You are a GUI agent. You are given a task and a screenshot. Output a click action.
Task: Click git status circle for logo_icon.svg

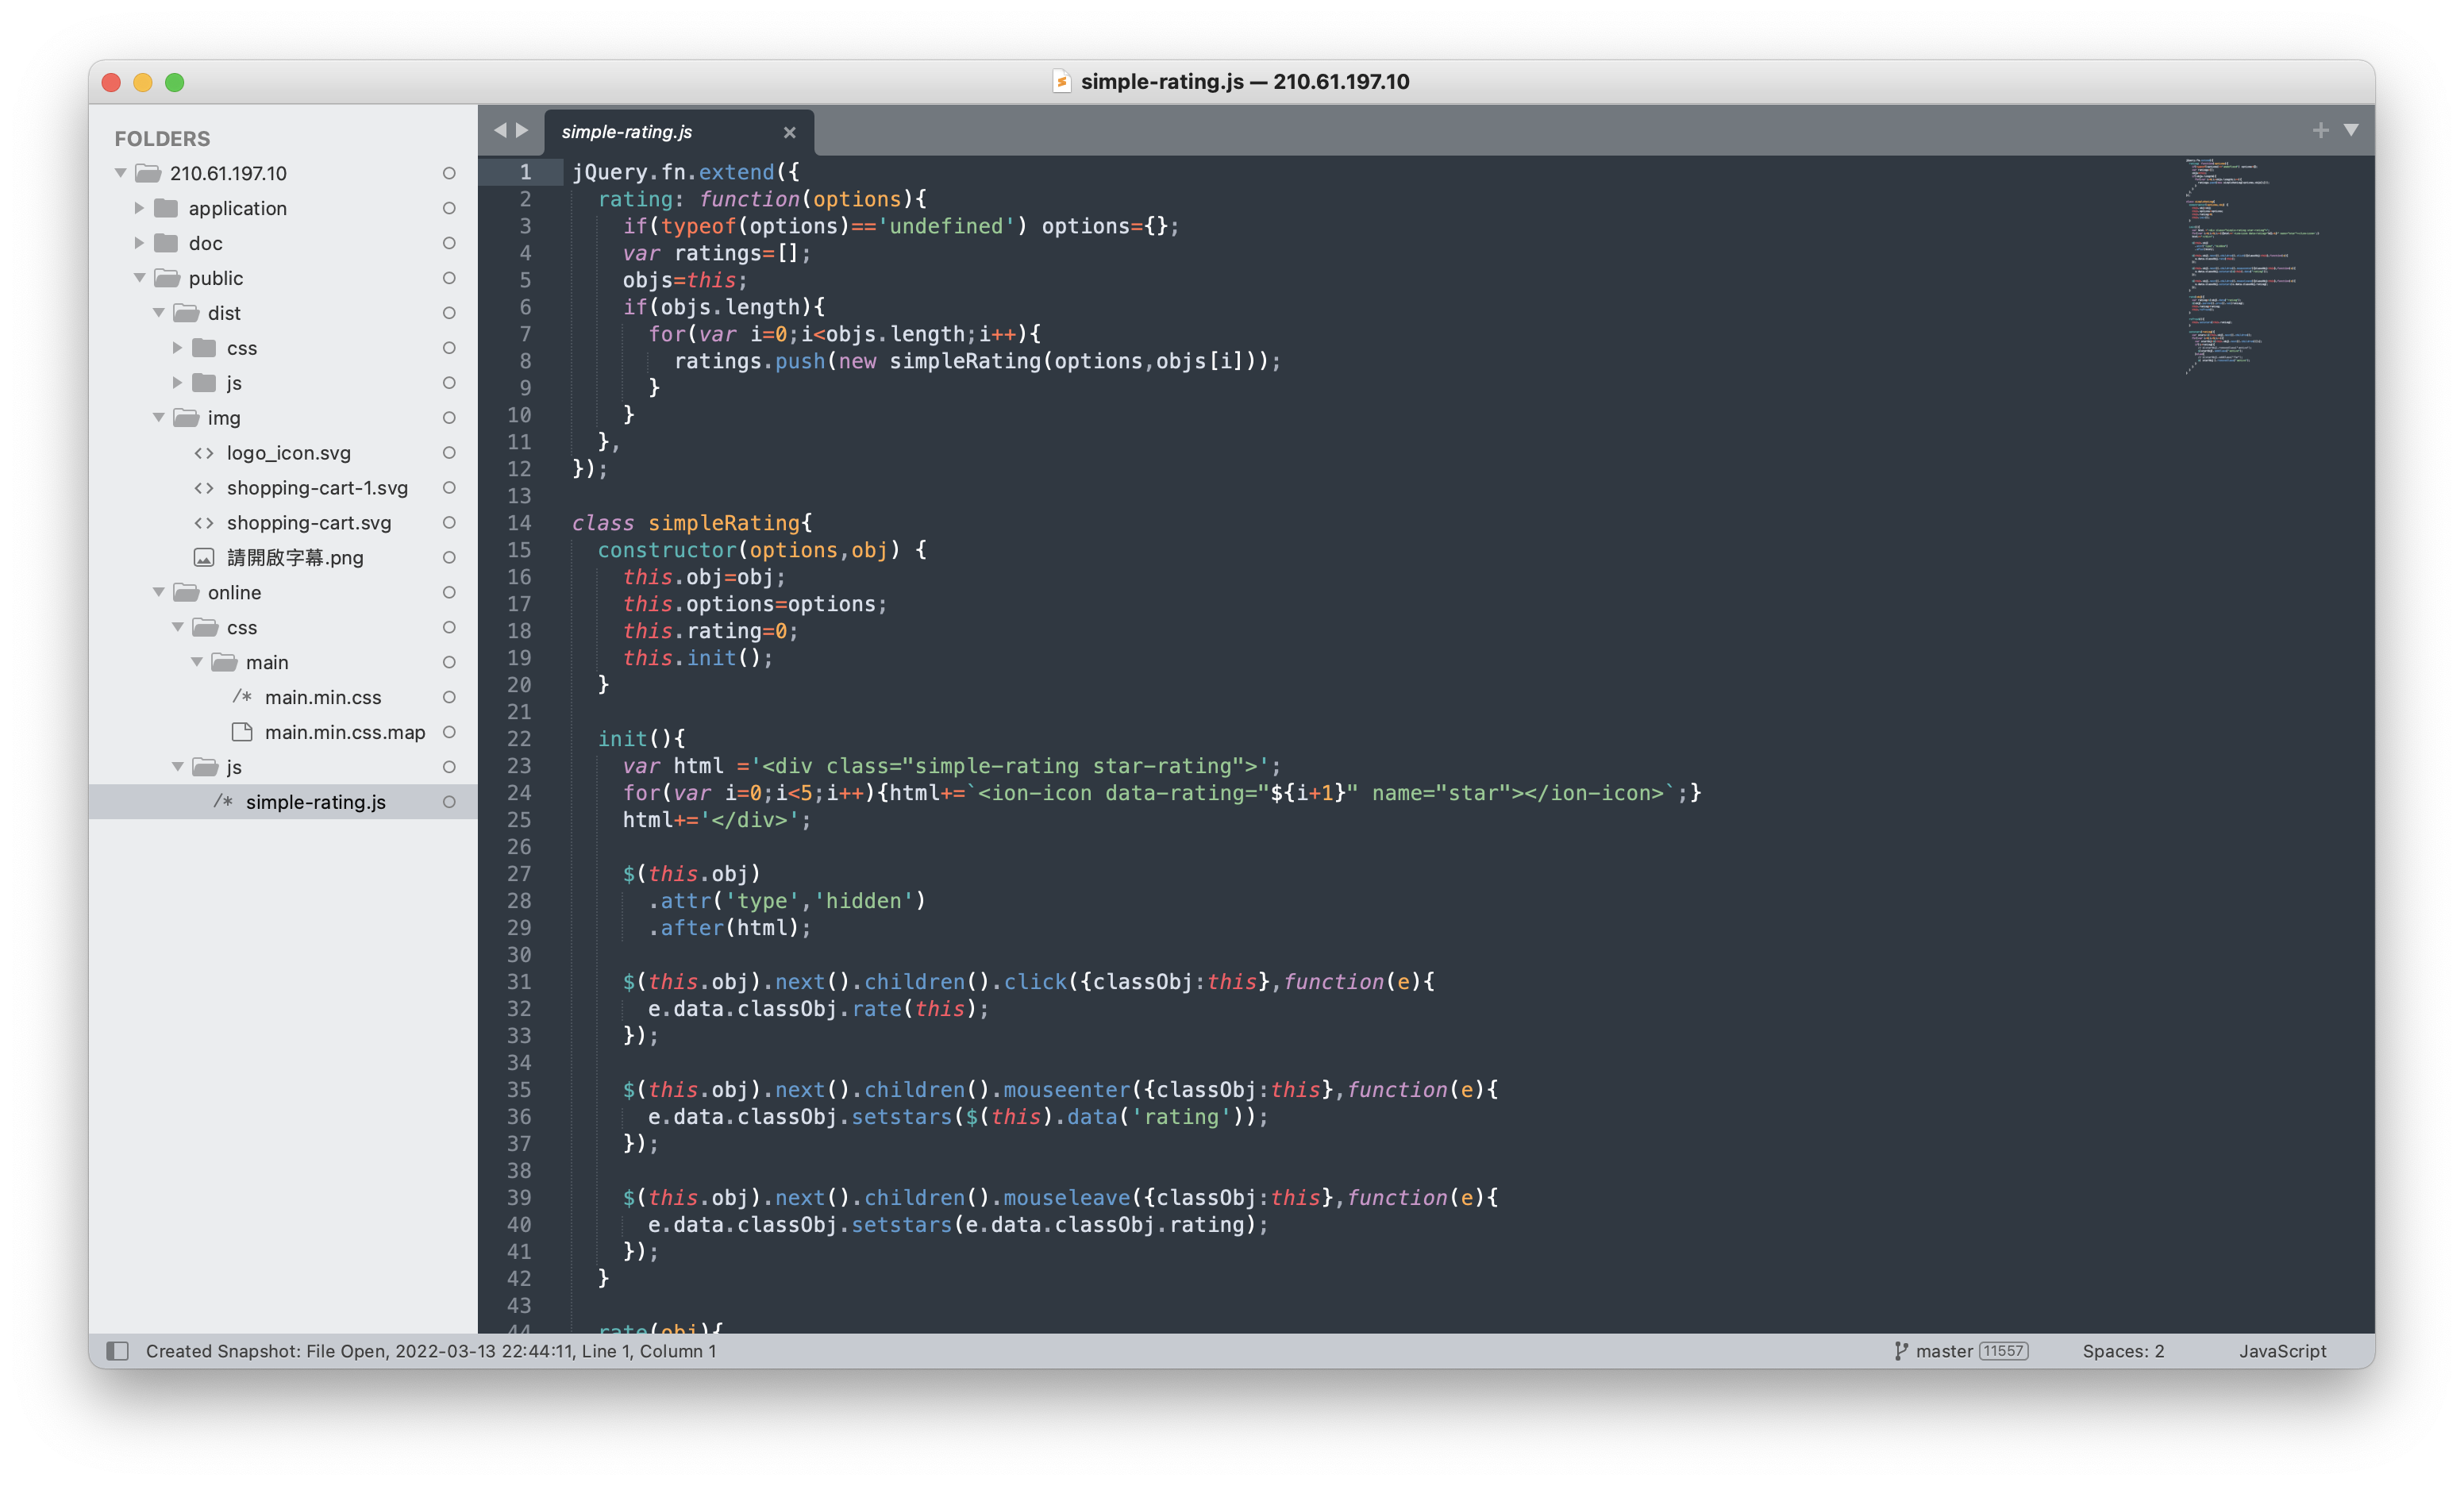click(x=449, y=453)
